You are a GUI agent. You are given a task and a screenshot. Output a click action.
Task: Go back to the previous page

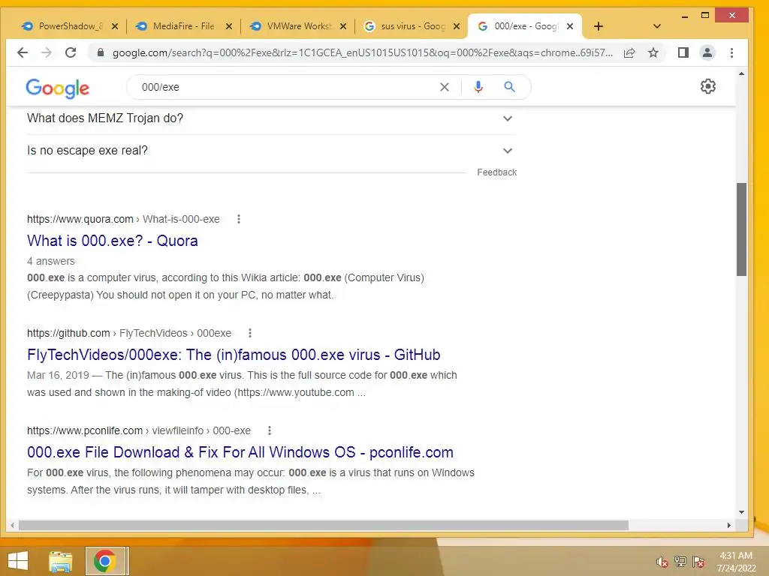coord(23,52)
